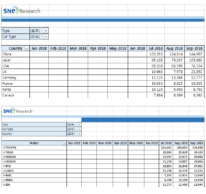Open the Type filter dropdown in upper table
This screenshot has height=194, width=206.
pos(46,31)
